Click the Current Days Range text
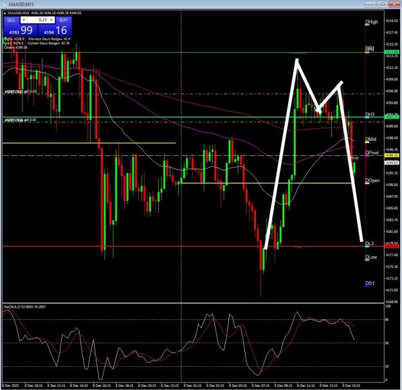Image resolution: width=402 pixels, height=390 pixels. click(x=49, y=43)
